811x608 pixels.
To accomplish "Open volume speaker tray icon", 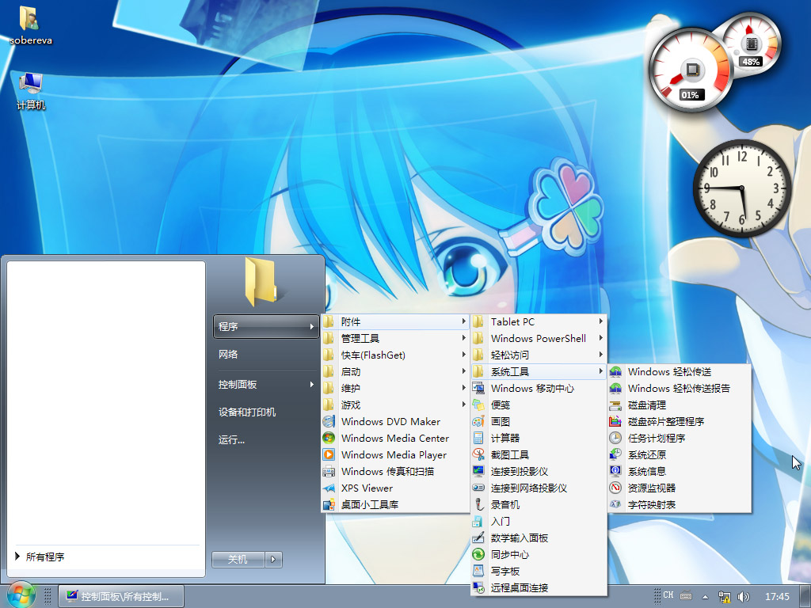I will pyautogui.click(x=743, y=596).
